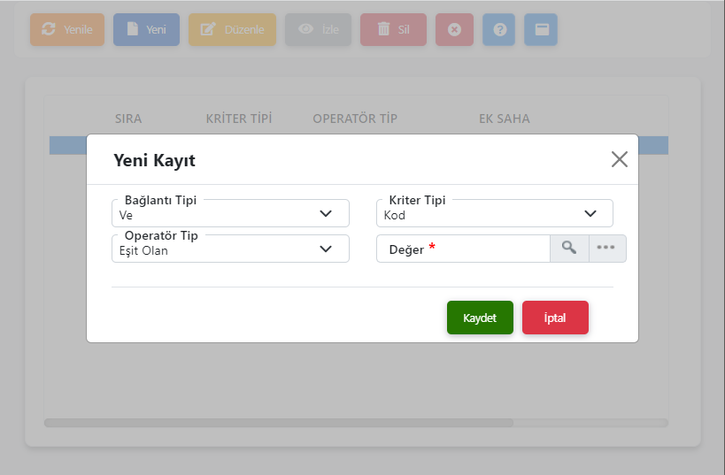725x475 pixels.
Task: Click the window panel toolbar icon
Action: 541,29
